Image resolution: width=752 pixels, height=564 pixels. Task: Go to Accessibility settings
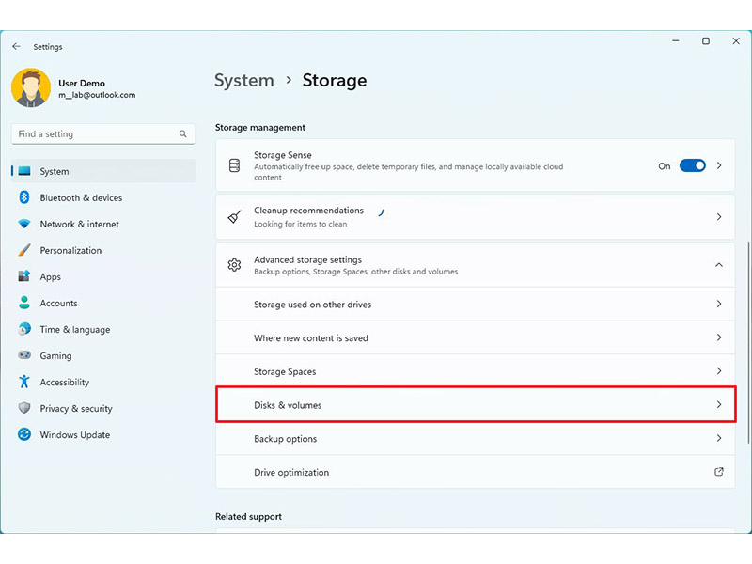click(103, 383)
